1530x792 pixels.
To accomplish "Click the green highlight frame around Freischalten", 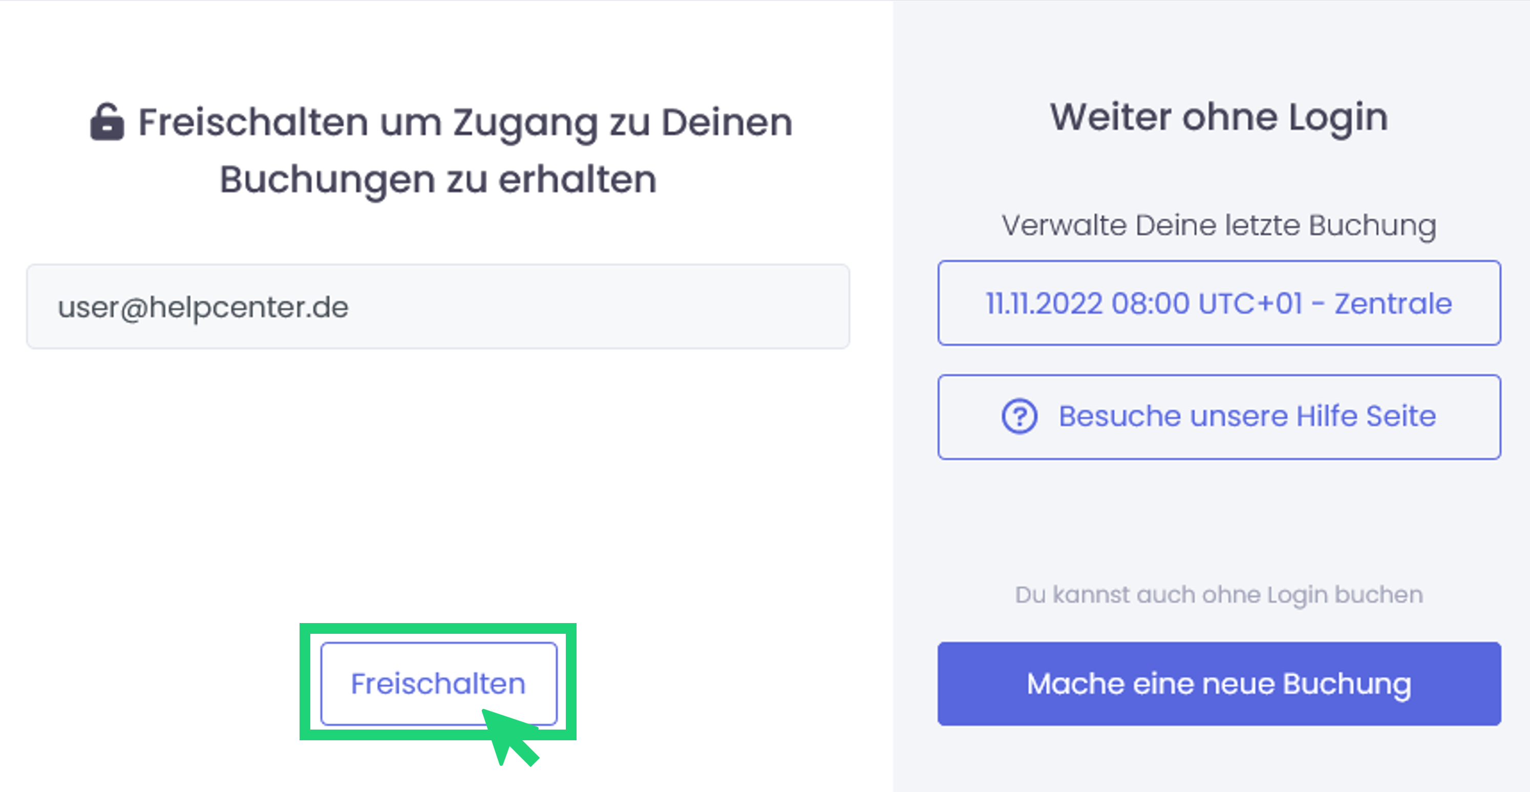I will (x=438, y=629).
